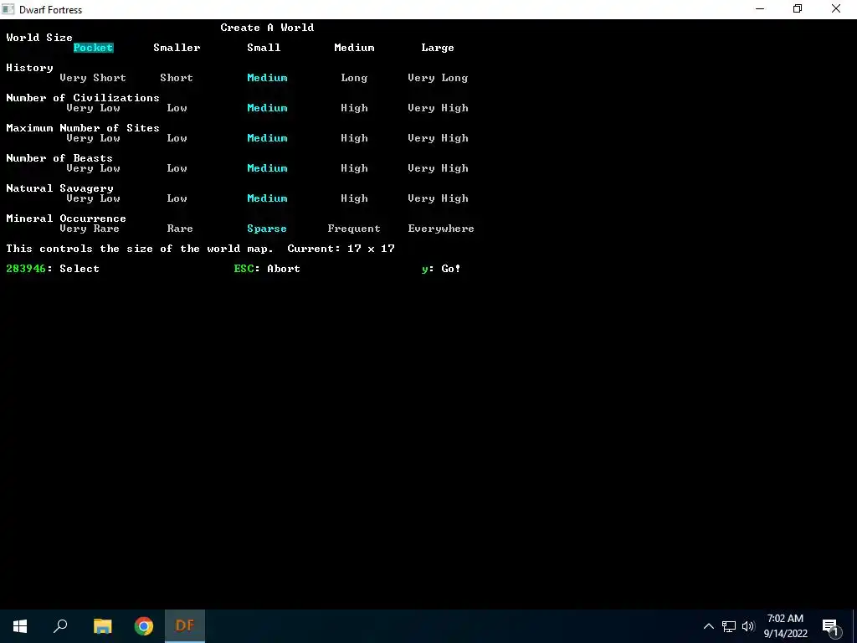Choose Small world size option
Viewport: 857px width, 643px height.
264,48
